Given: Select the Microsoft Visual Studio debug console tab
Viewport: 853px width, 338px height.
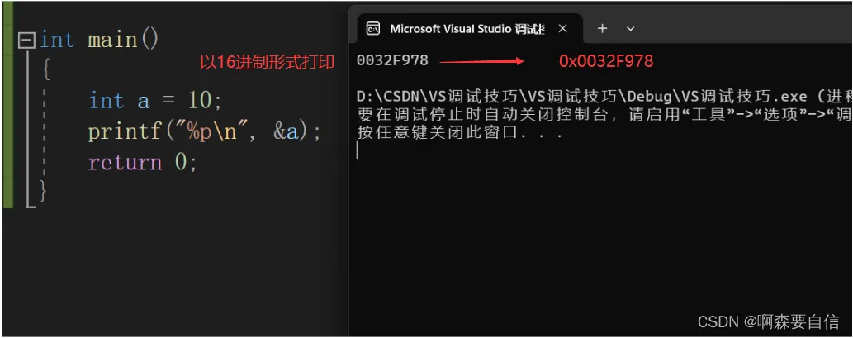Looking at the screenshot, I should [467, 29].
